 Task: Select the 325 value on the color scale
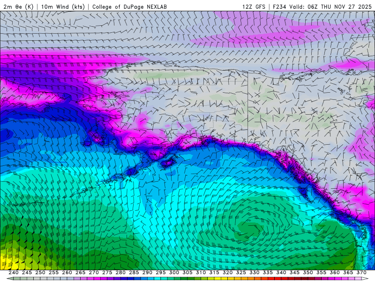coord(241,273)
